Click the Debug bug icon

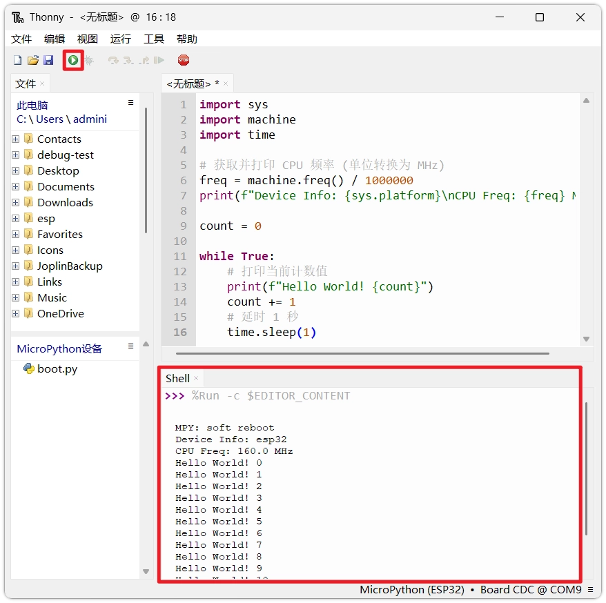89,61
